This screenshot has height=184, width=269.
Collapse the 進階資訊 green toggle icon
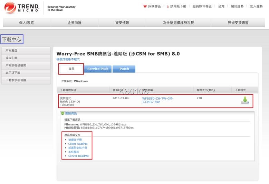click(63, 113)
